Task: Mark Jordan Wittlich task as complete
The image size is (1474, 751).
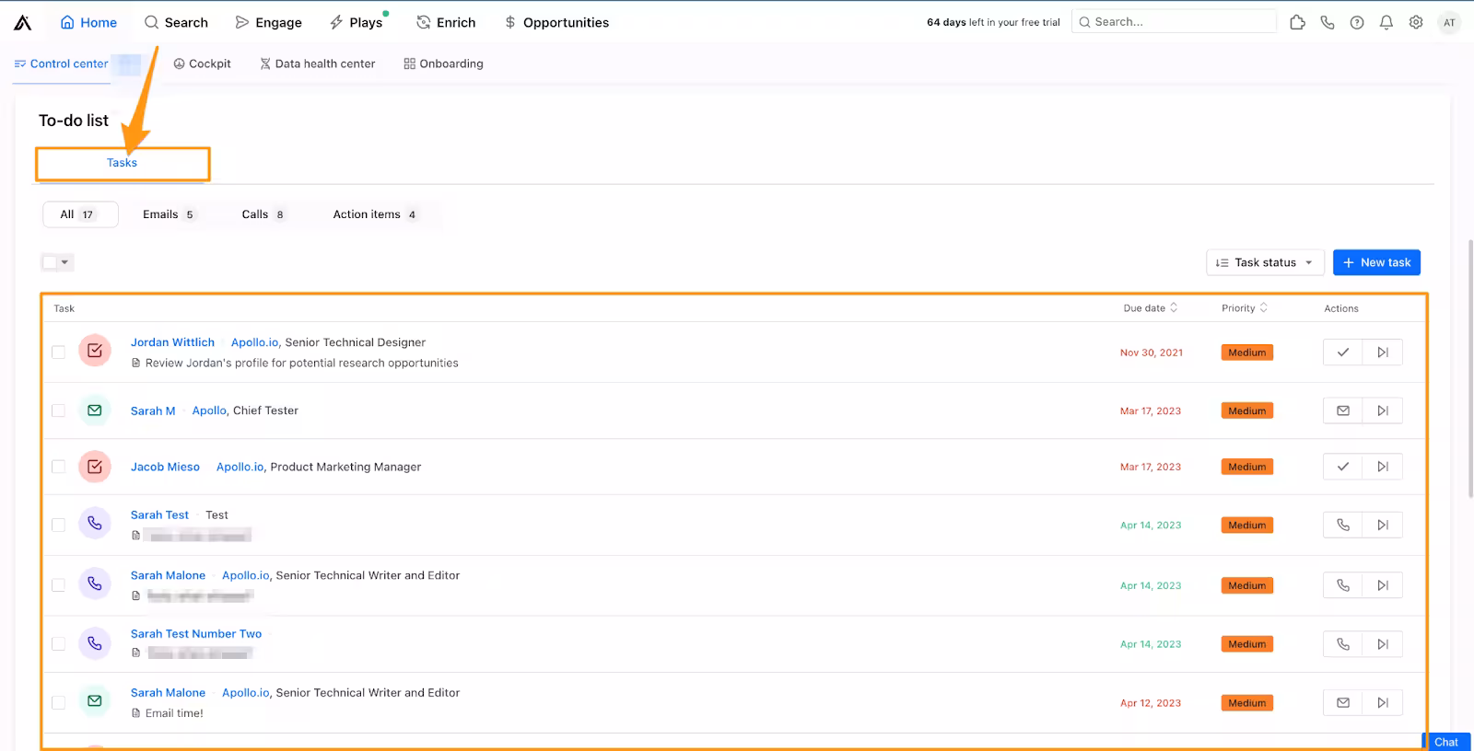Action: click(1342, 352)
